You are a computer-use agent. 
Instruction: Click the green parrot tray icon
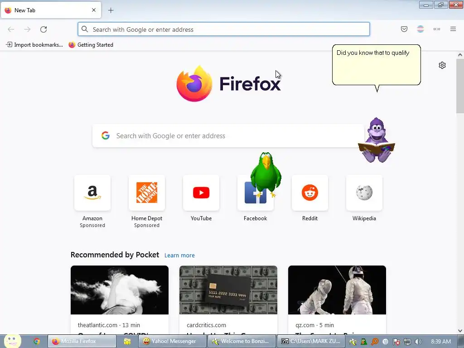364,342
